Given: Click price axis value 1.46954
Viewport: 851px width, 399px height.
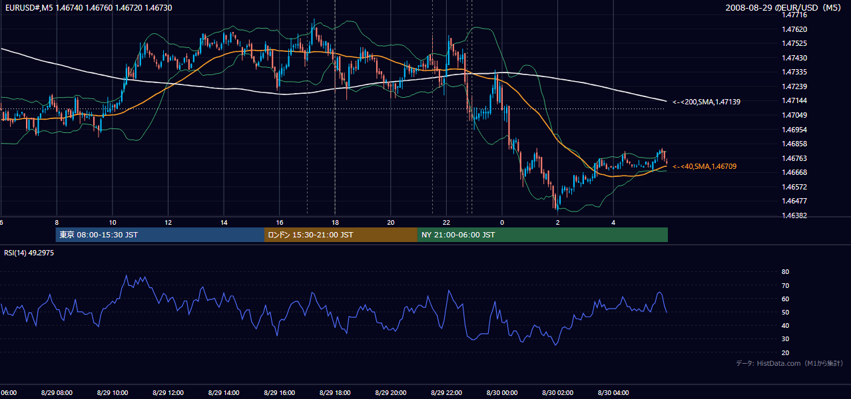Looking at the screenshot, I should pyautogui.click(x=794, y=129).
